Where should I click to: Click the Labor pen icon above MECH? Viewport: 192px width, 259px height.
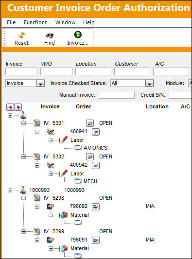click(x=64, y=173)
